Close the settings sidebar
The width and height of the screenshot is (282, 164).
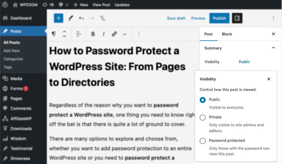click(274, 34)
